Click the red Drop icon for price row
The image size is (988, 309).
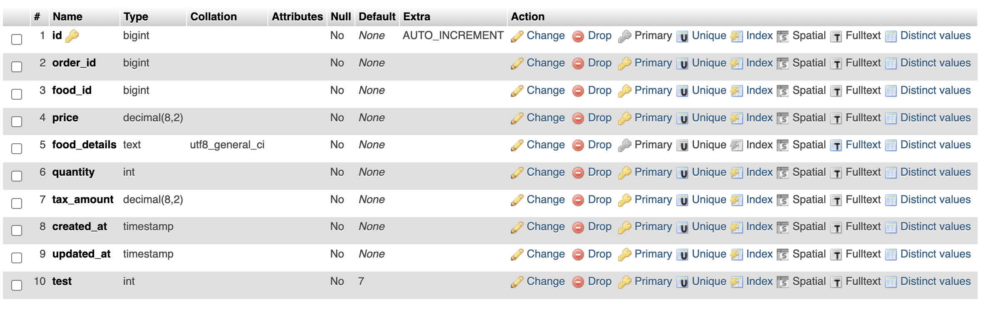[578, 118]
